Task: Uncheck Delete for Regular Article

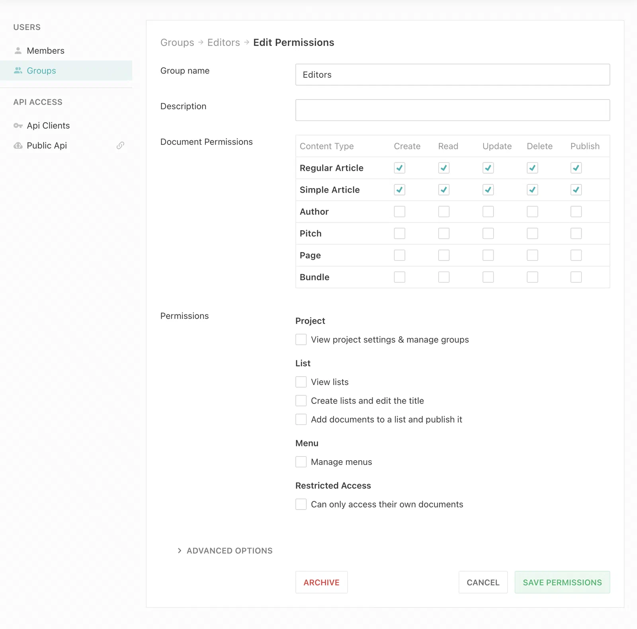Action: tap(532, 168)
